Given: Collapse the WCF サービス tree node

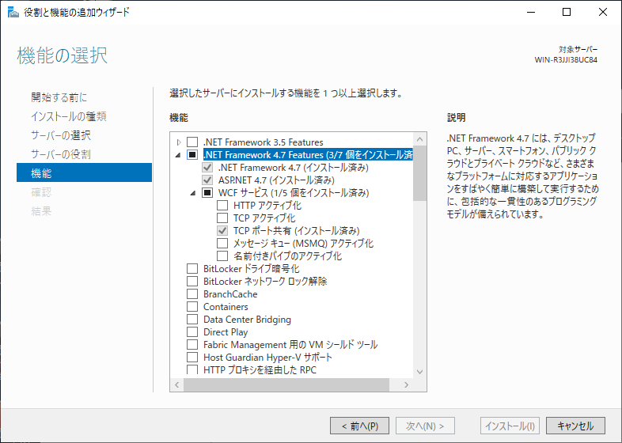Looking at the screenshot, I should coord(193,193).
